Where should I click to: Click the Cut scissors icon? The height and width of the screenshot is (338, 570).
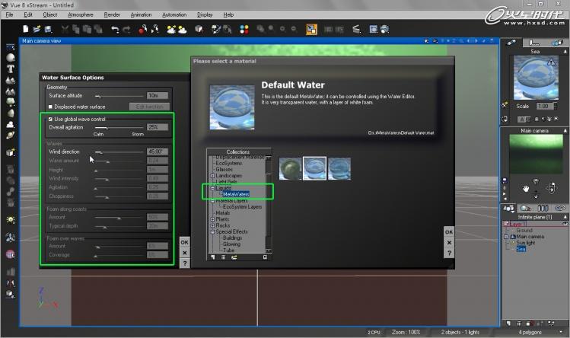click(65, 29)
